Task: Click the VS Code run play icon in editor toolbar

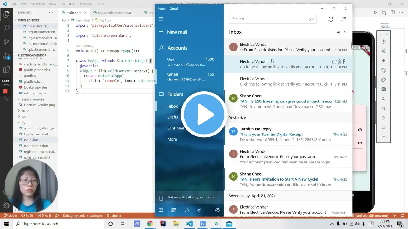Action: point(375,13)
